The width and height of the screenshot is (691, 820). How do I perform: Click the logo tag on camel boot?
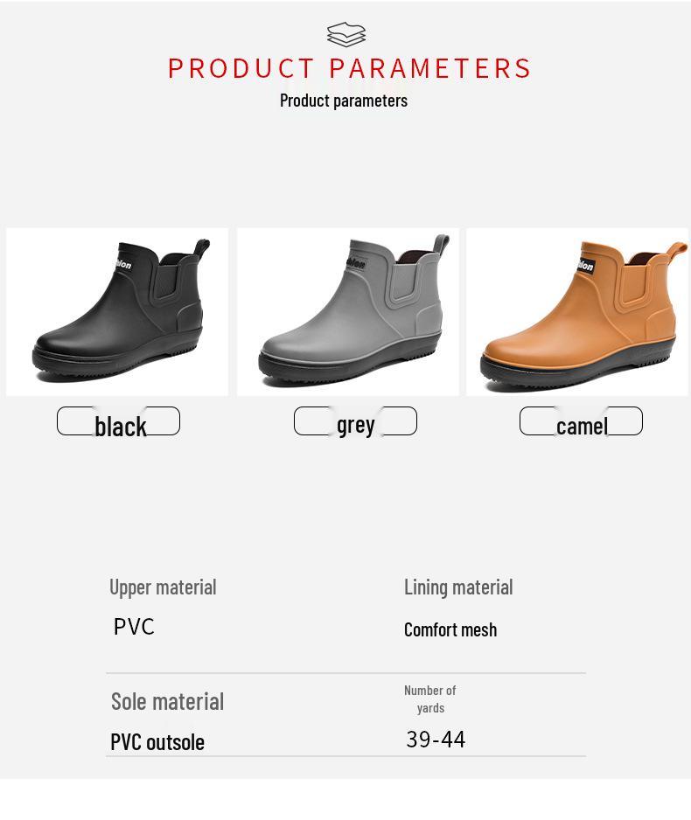[586, 265]
